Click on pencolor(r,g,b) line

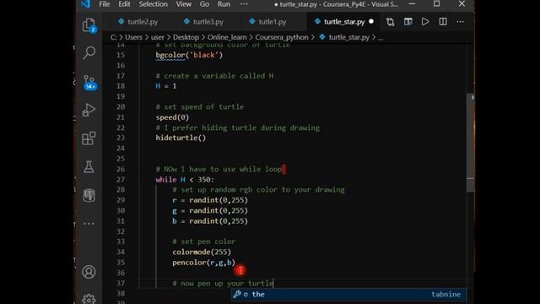click(204, 263)
